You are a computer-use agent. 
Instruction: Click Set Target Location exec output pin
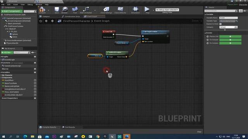click(x=167, y=36)
